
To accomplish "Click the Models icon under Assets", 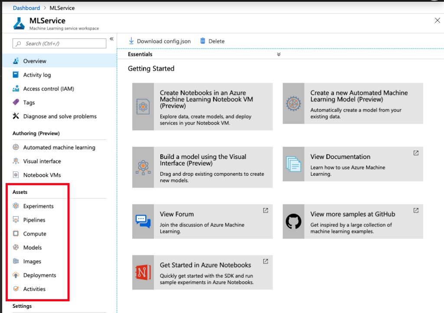I will pos(16,247).
